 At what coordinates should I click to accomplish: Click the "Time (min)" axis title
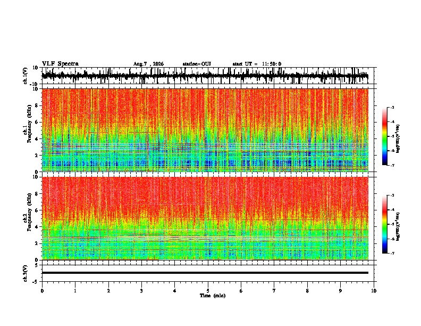click(213, 296)
